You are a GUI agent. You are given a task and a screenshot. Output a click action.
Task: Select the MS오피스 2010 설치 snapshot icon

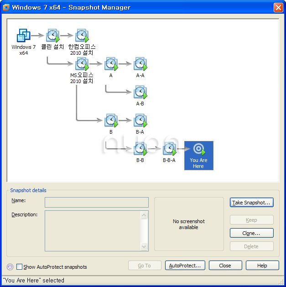pos(82,64)
